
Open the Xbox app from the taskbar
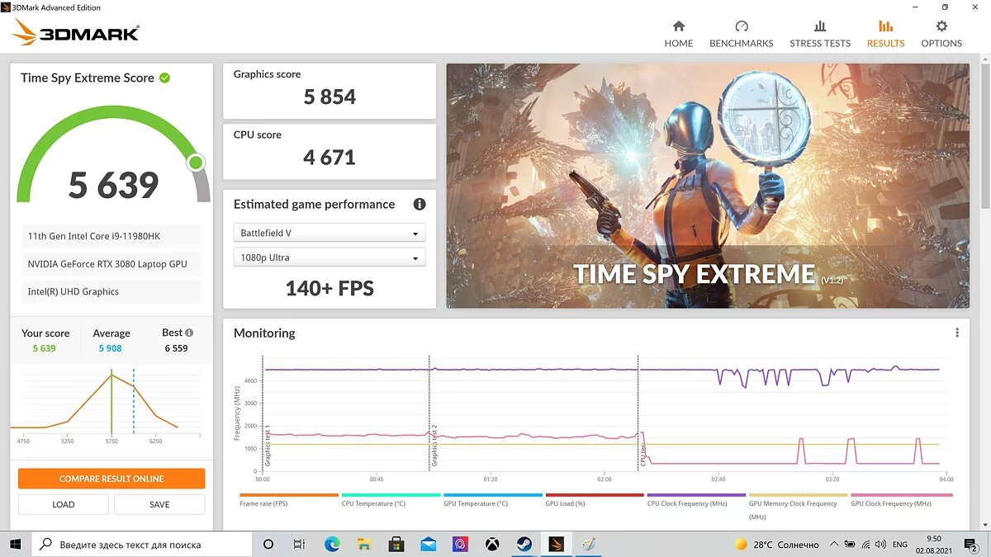point(491,545)
